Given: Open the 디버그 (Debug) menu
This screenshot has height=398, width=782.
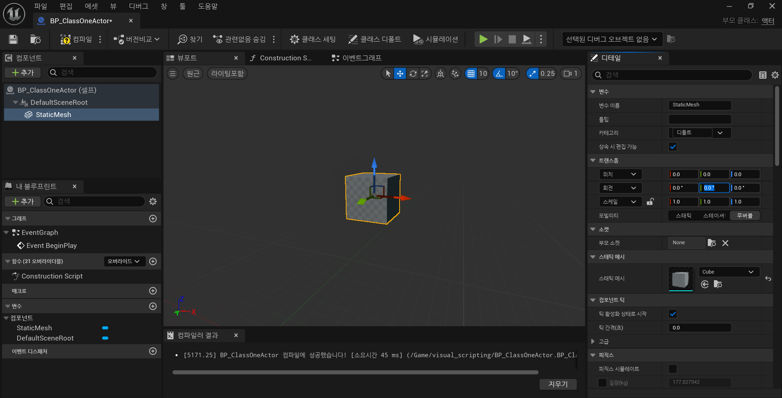Looking at the screenshot, I should click(139, 6).
